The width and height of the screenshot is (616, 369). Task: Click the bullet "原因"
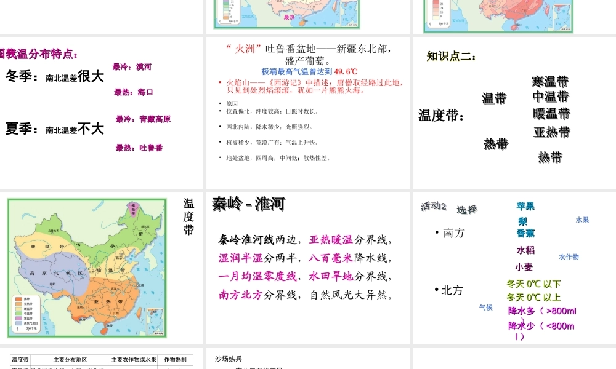point(232,103)
